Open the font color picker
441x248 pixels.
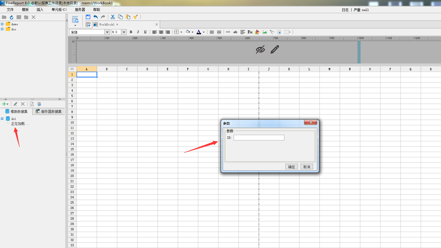click(204, 32)
